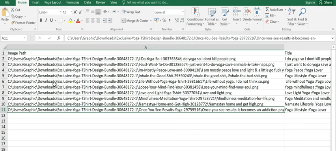The height and width of the screenshot is (151, 336).
Task: Select column A header
Action: (x=146, y=47)
